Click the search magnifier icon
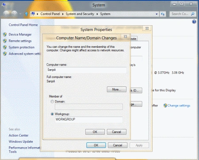The width and height of the screenshot is (199, 160). tap(192, 14)
